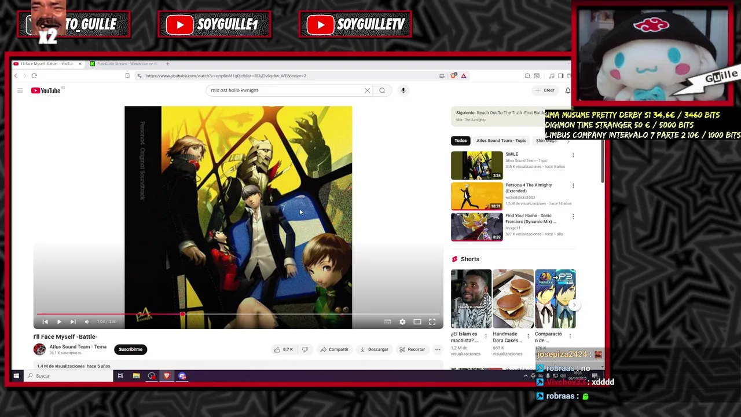Click Suscribirme to subscribe
The image size is (741, 417).
(x=130, y=349)
